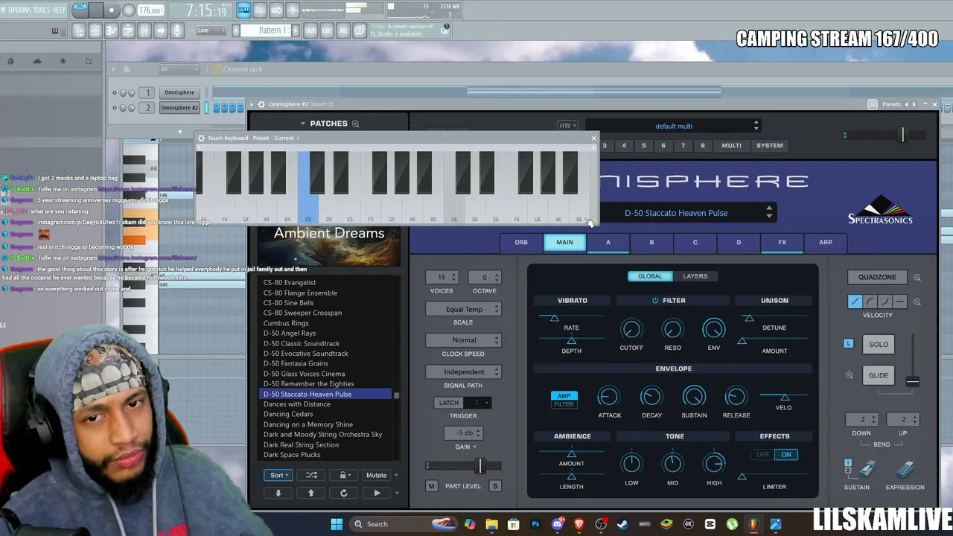Click the SOLO button
953x536 pixels.
[x=879, y=344]
